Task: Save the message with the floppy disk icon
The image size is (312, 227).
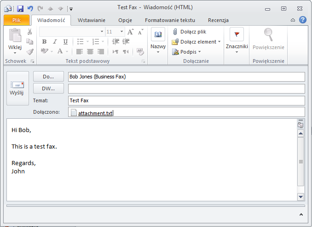Action: pyautogui.click(x=20, y=9)
